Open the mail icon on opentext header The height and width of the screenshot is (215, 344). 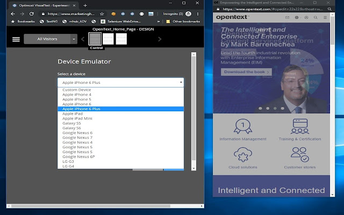[x=287, y=17]
